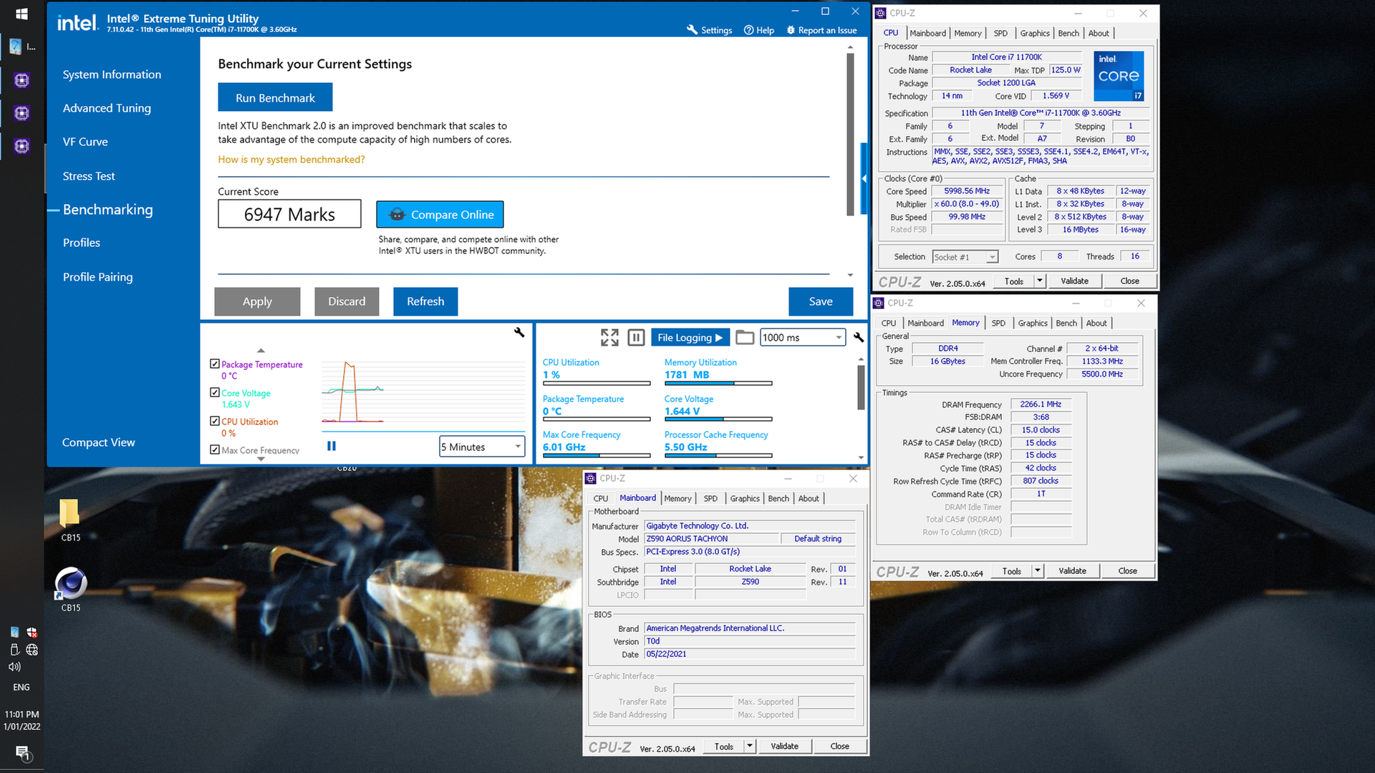This screenshot has height=773, width=1375.
Task: Click the CPU Utilization progress bar
Action: pyautogui.click(x=597, y=384)
